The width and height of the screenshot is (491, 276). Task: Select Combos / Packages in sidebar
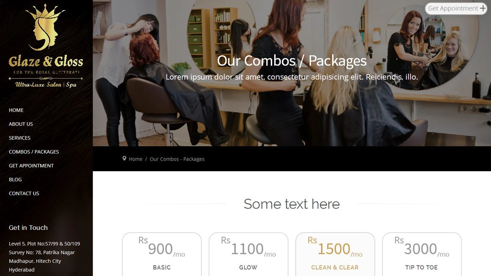click(x=34, y=152)
